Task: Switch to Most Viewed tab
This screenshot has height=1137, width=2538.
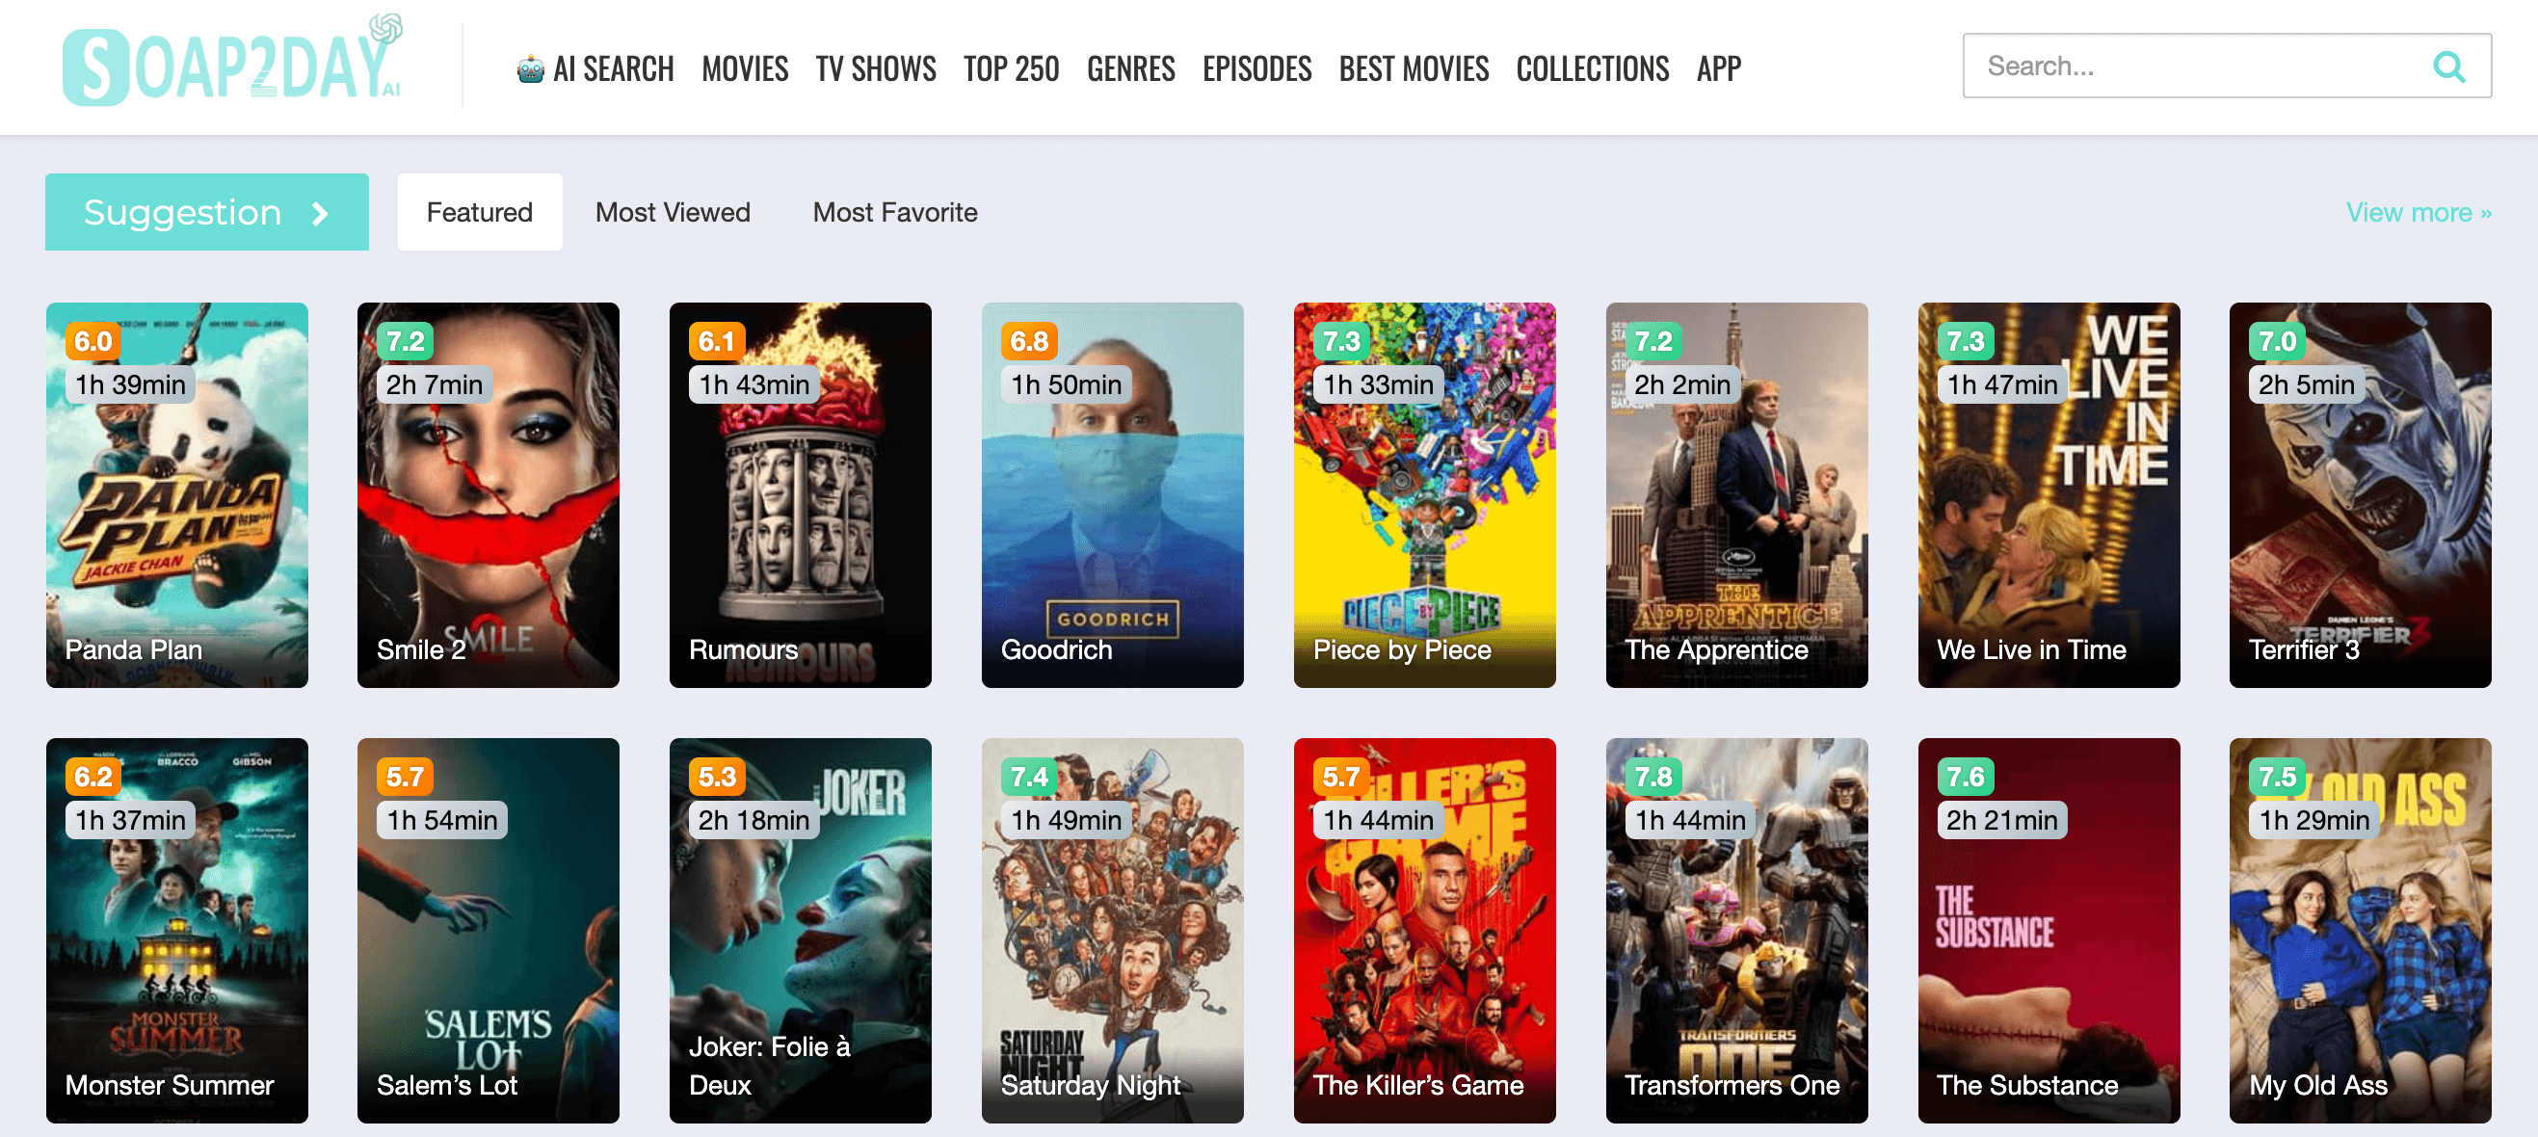Action: (672, 212)
